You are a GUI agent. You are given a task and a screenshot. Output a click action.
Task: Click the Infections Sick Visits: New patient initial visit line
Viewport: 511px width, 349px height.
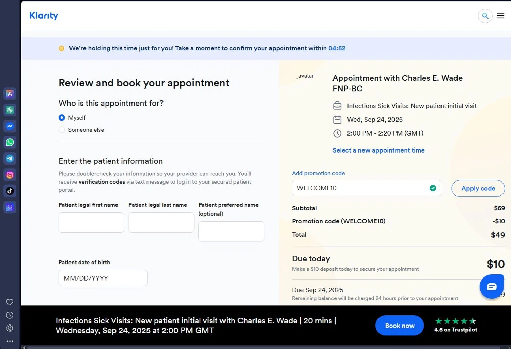click(412, 106)
